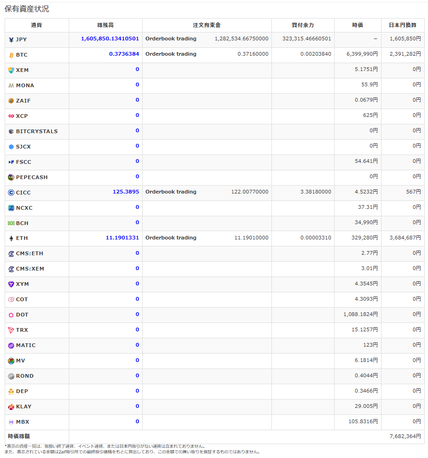
Task: Click the CMS:XEM token icon
Action: pyautogui.click(x=11, y=269)
